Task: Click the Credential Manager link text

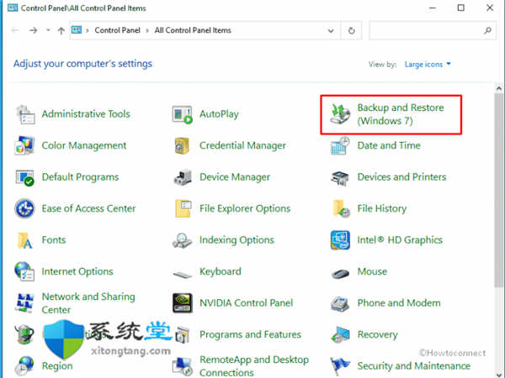Action: [242, 145]
